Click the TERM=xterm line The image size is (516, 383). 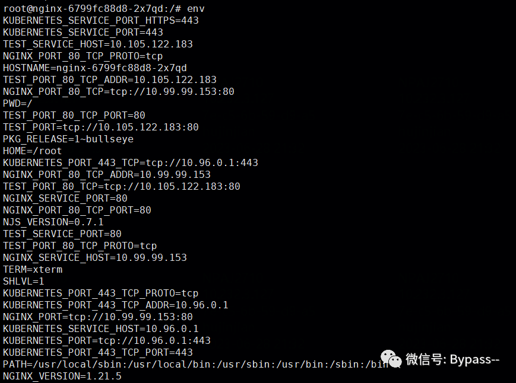(x=33, y=270)
